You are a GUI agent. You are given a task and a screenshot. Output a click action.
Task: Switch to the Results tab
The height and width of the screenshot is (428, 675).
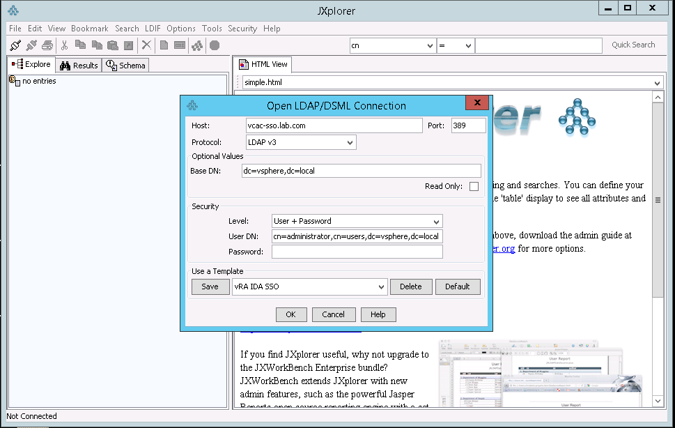click(79, 66)
